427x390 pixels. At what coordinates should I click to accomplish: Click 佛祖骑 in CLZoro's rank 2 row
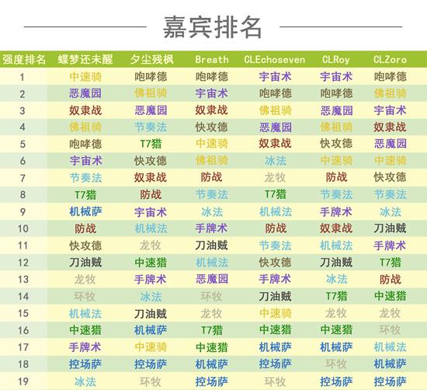click(391, 93)
